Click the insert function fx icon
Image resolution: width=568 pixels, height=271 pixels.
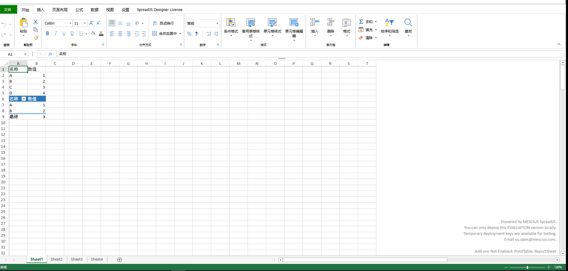pyautogui.click(x=50, y=54)
